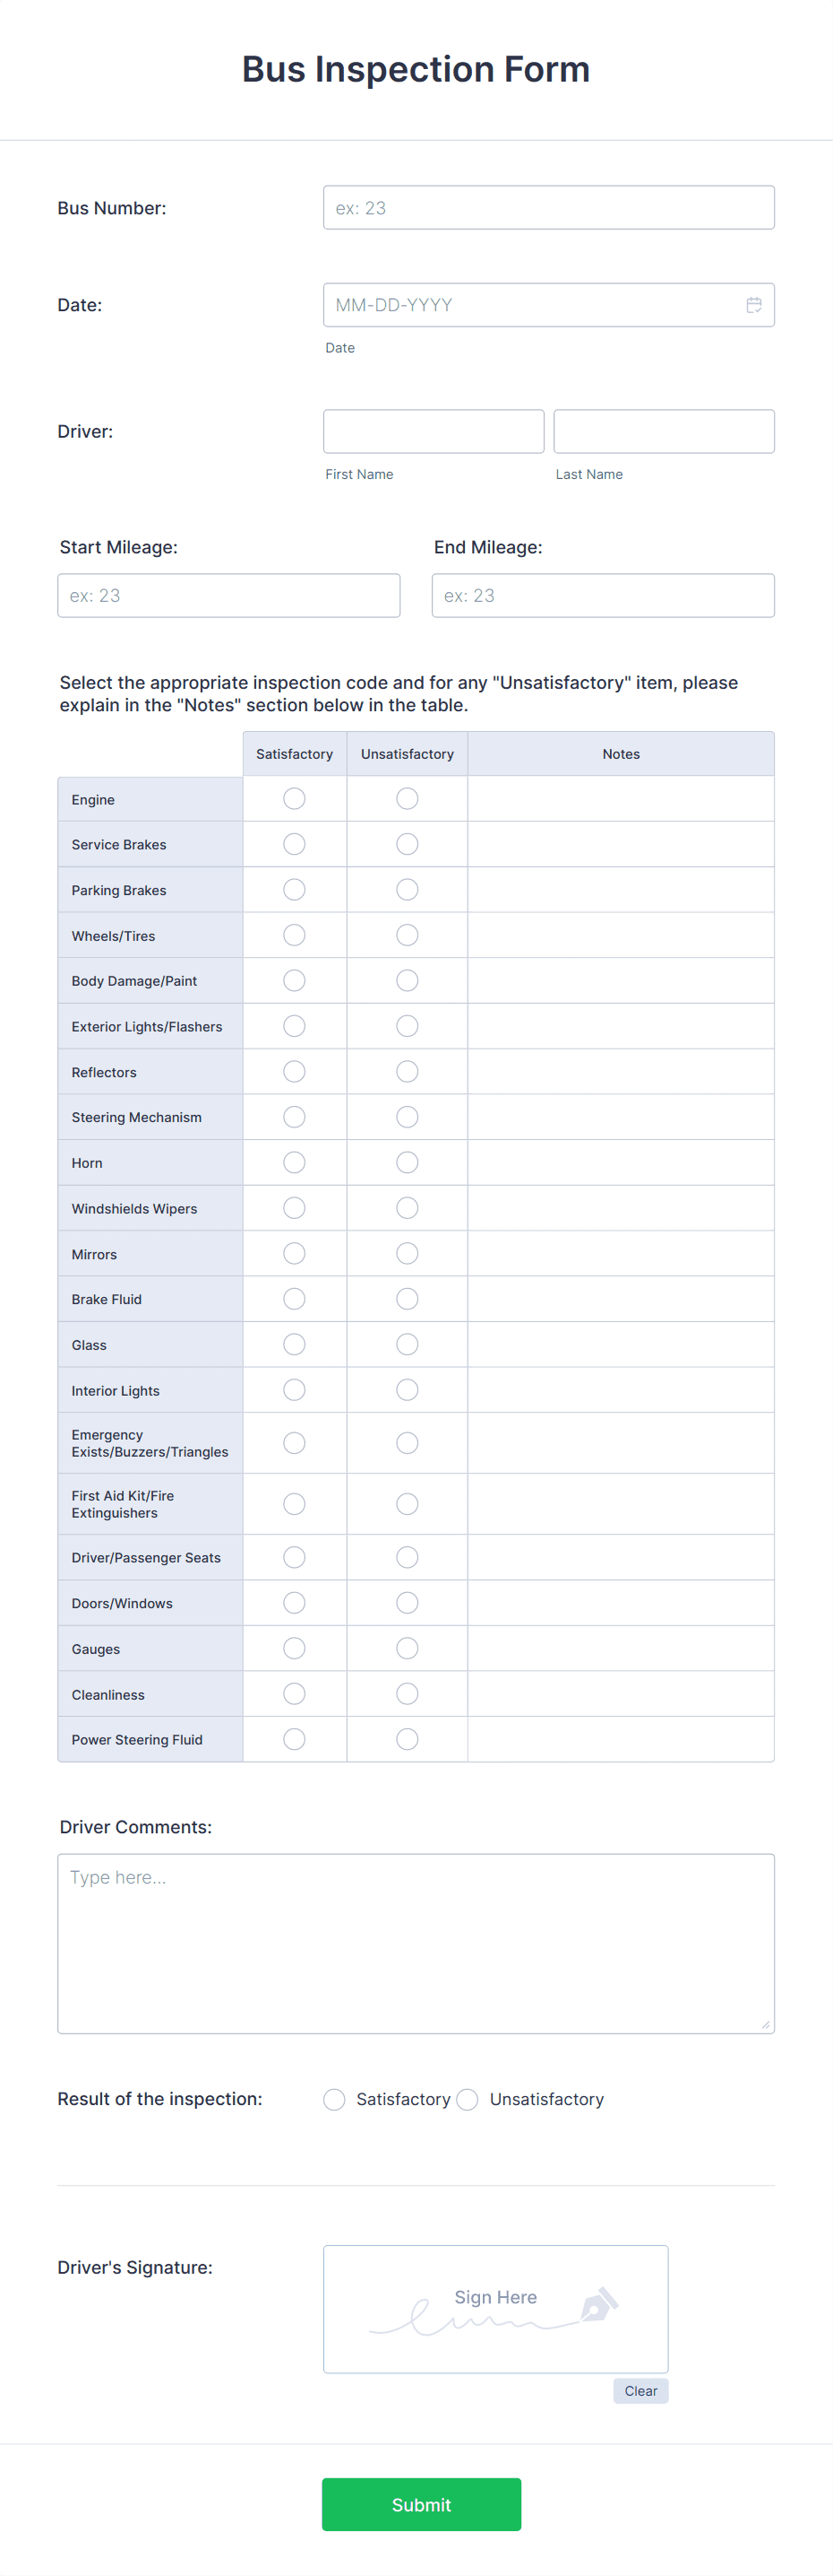Select Satisfactory as the inspection result
Viewport: 833px width, 2576px height.
pyautogui.click(x=333, y=2099)
